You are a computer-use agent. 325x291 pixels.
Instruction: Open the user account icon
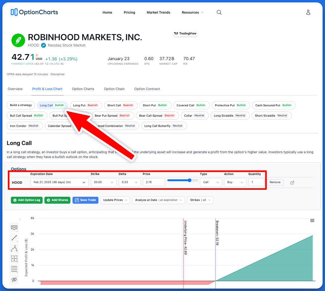pyautogui.click(x=308, y=12)
